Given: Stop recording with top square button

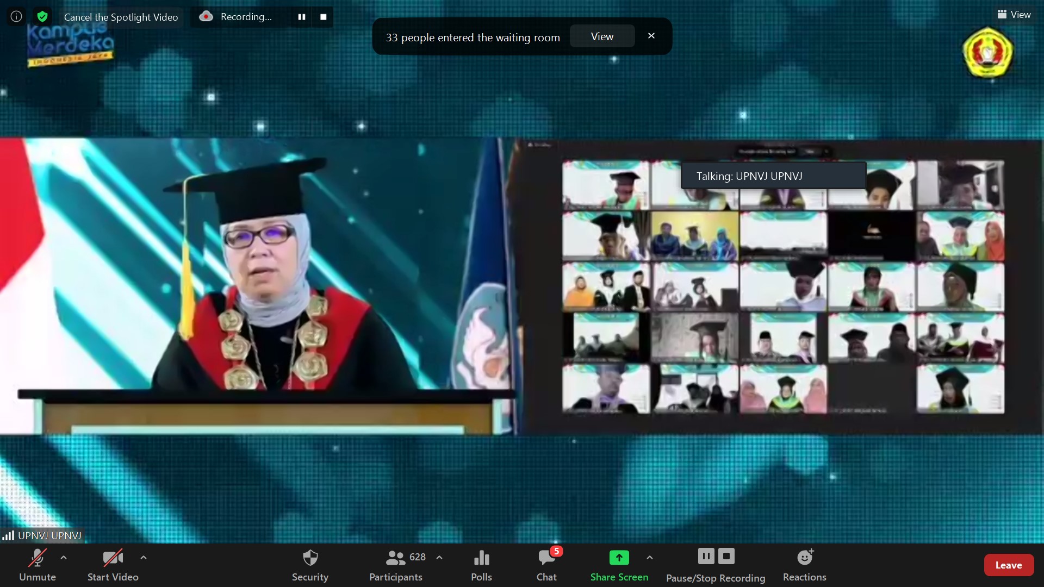Looking at the screenshot, I should click(x=324, y=17).
